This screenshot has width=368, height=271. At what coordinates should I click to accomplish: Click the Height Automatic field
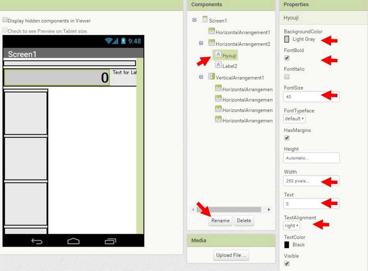(x=311, y=158)
